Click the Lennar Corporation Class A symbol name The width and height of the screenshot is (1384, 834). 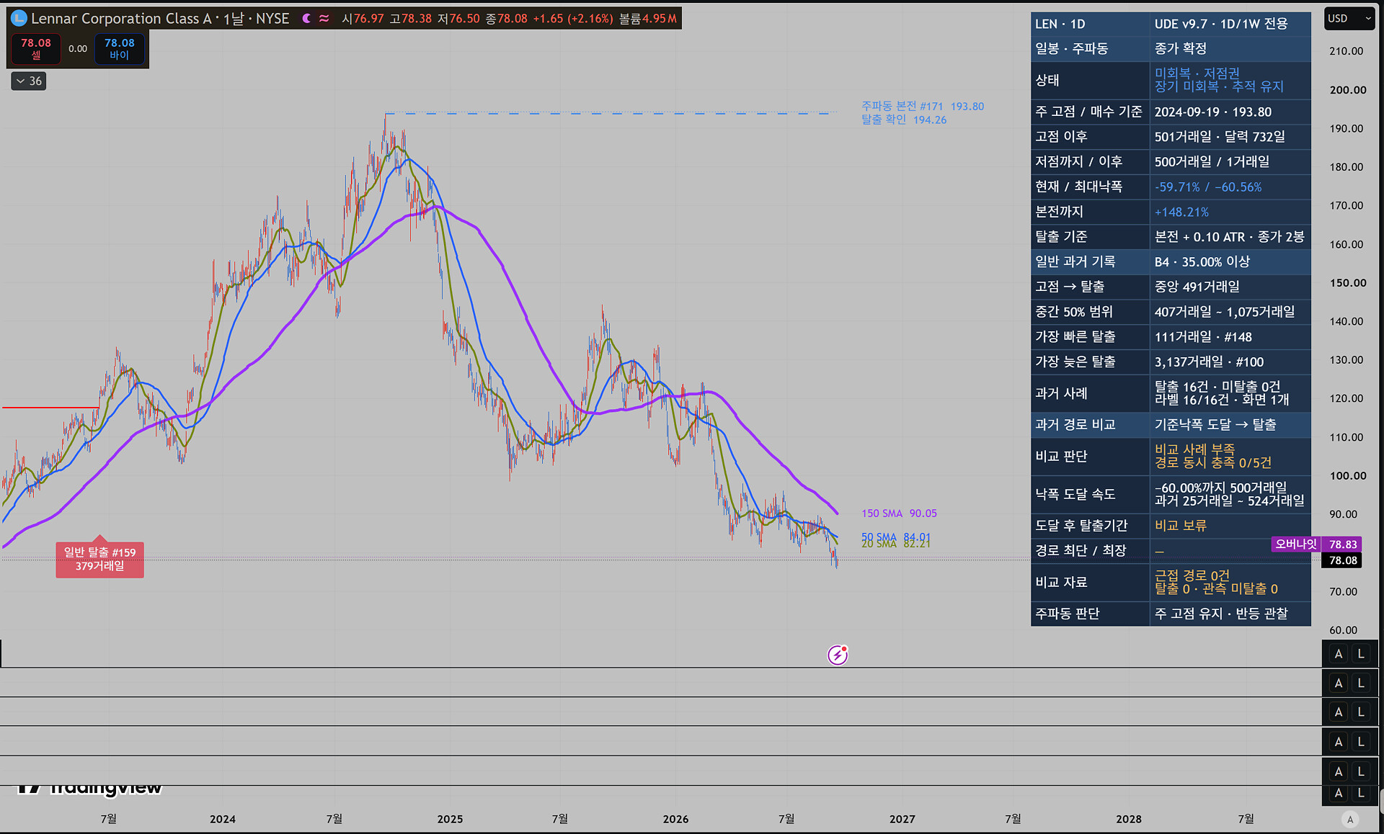click(x=121, y=19)
